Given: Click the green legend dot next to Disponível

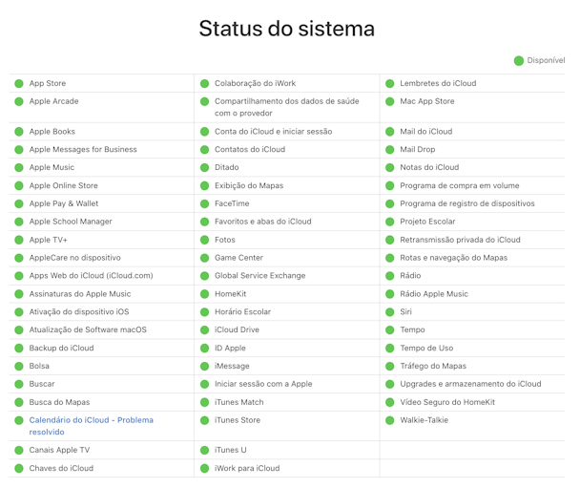Looking at the screenshot, I should (519, 60).
